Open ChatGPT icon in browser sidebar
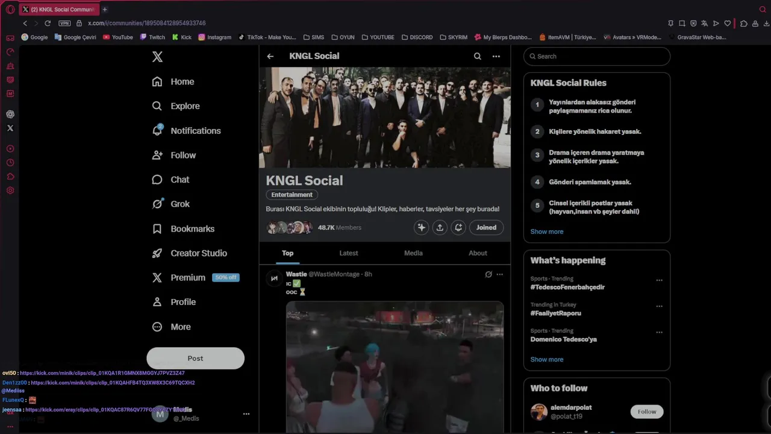The width and height of the screenshot is (771, 434). pos(10,114)
